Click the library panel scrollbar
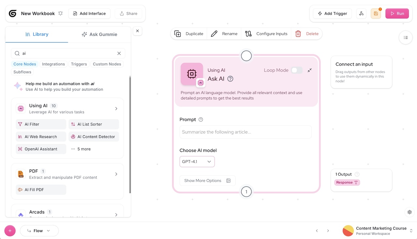The image size is (417, 239). pos(130,134)
